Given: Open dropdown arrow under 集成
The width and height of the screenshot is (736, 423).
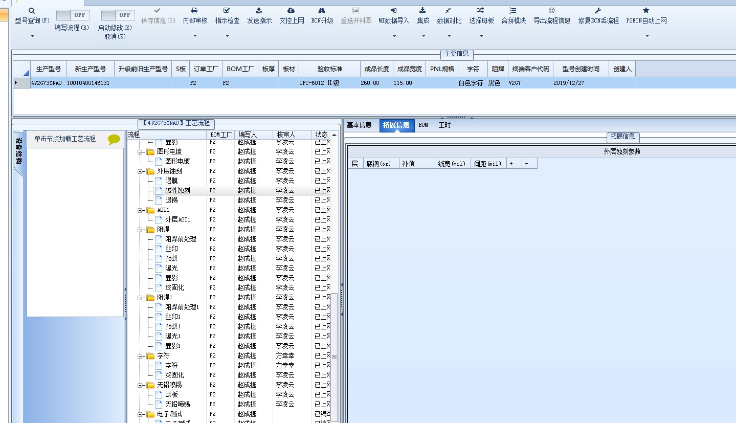Looking at the screenshot, I should 422,36.
